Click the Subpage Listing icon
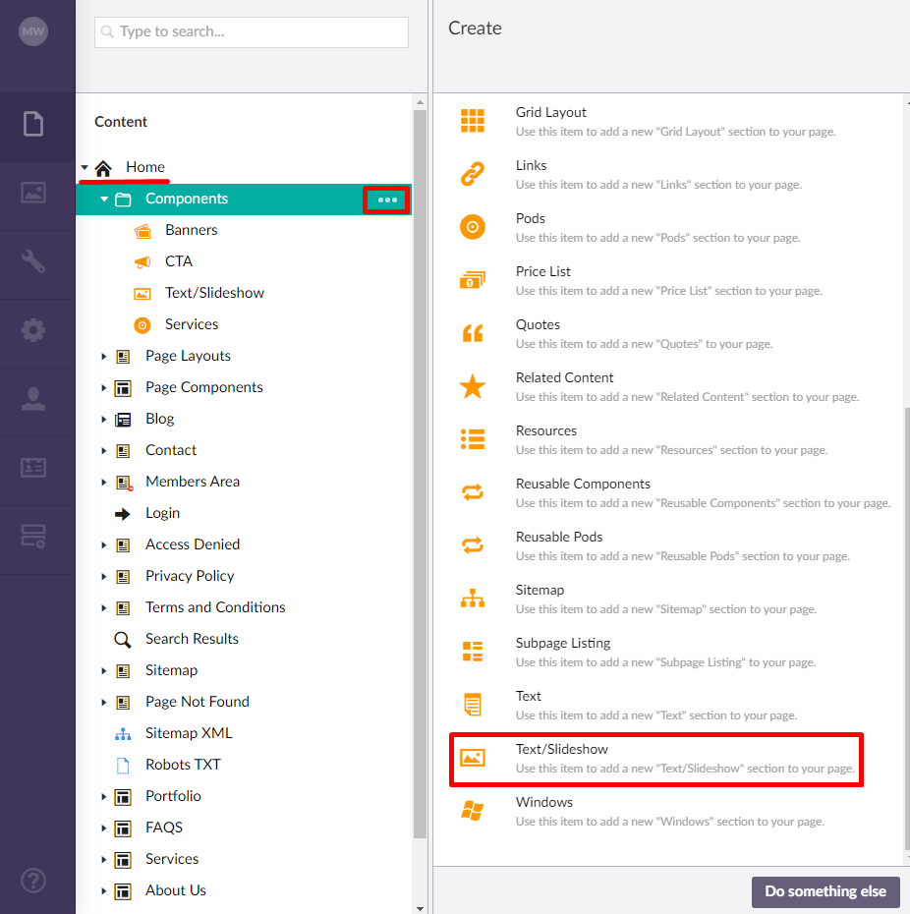 tap(472, 652)
